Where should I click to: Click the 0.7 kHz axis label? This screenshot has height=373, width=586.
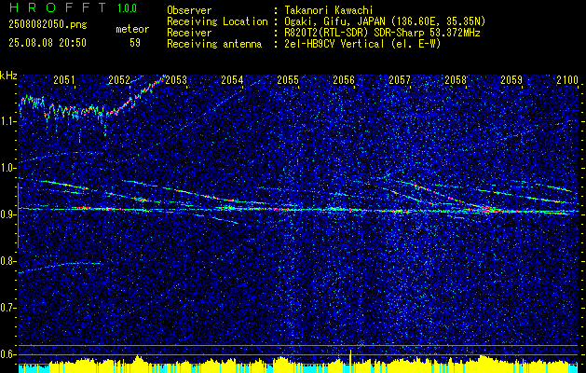coord(8,308)
